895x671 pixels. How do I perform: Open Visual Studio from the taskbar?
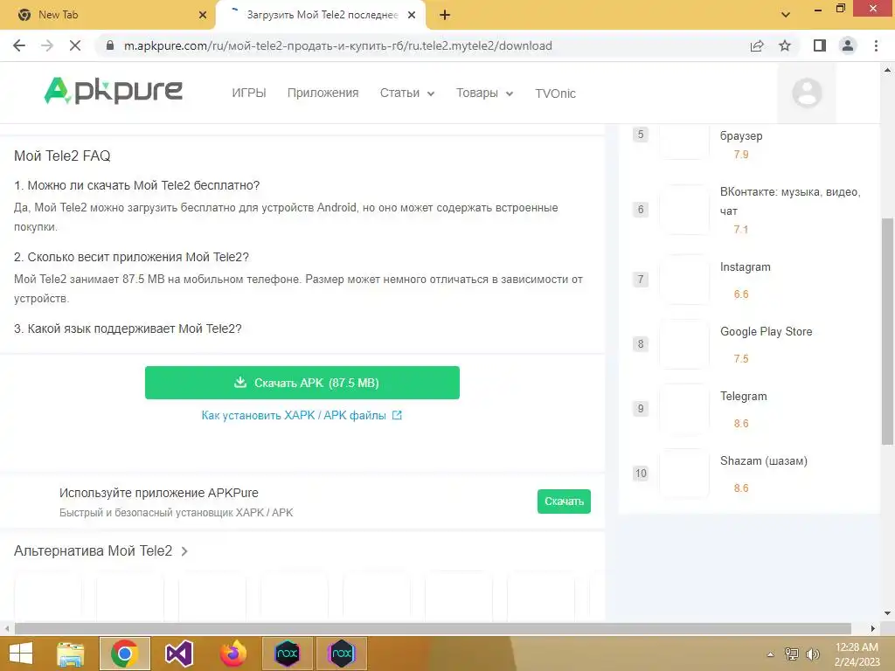click(x=178, y=654)
